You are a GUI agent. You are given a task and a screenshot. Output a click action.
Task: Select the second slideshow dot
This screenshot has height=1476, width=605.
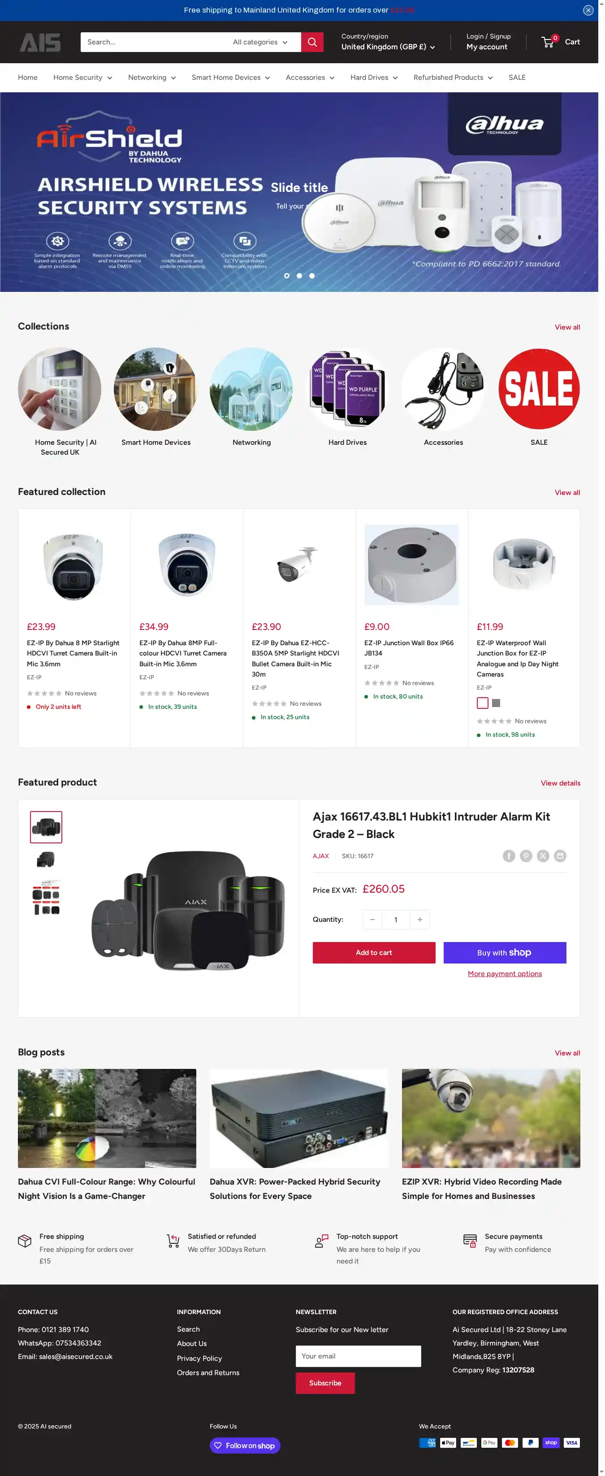coord(299,276)
